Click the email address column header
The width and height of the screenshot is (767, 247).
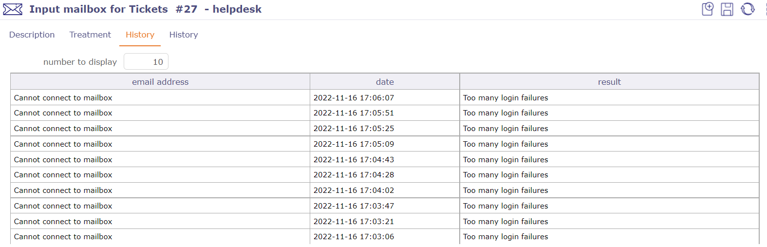click(x=160, y=82)
